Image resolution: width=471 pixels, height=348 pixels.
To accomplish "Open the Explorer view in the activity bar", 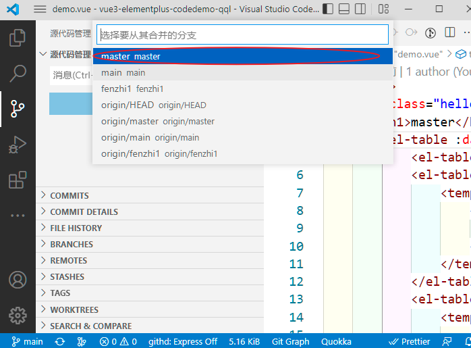I will pyautogui.click(x=18, y=38).
